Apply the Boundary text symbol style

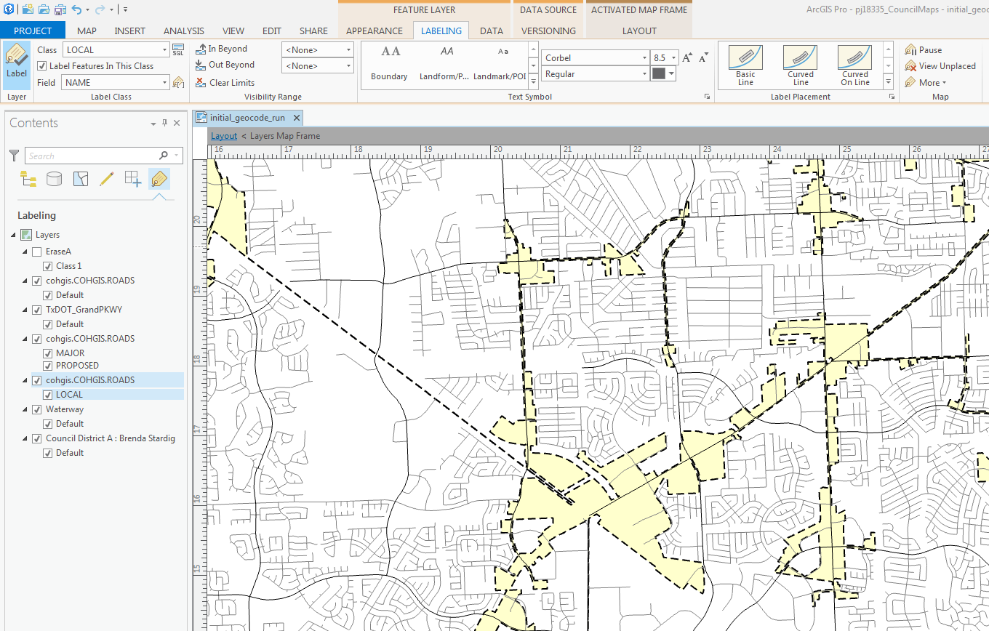pyautogui.click(x=389, y=65)
